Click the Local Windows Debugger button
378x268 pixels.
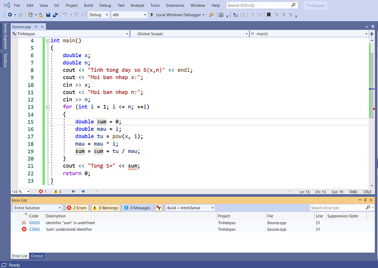[x=179, y=15]
